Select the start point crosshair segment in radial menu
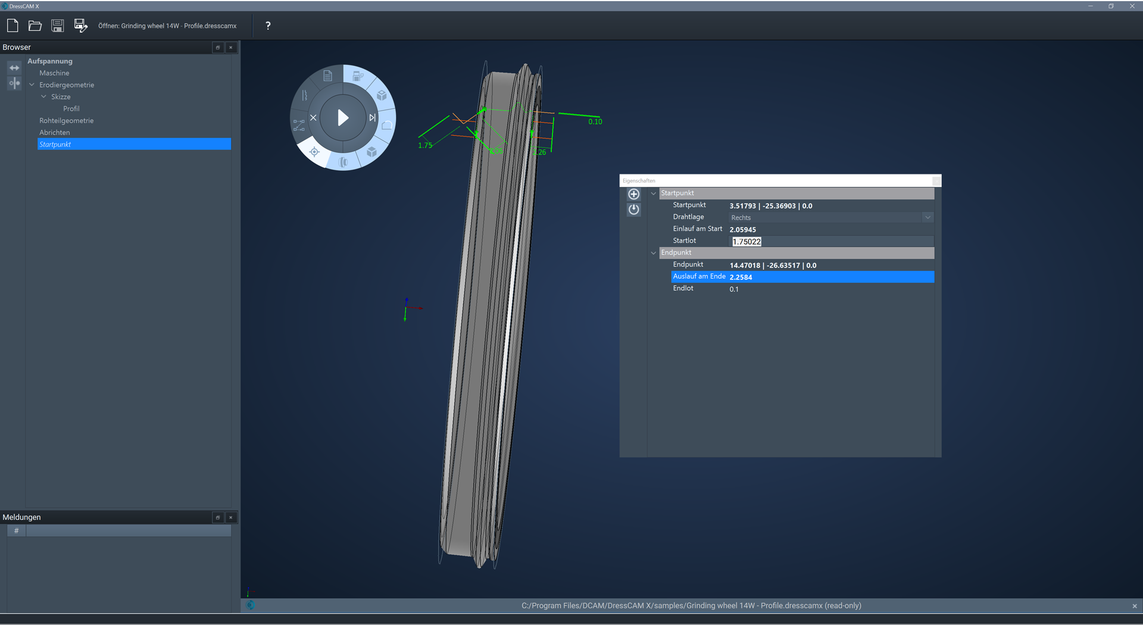The height and width of the screenshot is (625, 1143). coord(314,152)
